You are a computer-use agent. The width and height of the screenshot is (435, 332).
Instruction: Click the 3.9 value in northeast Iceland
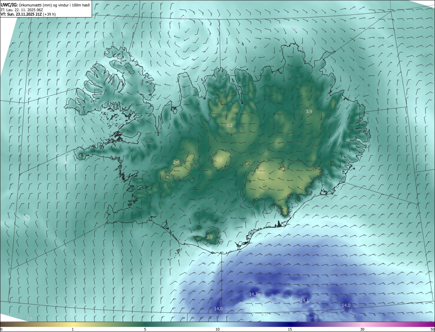coord(309,111)
